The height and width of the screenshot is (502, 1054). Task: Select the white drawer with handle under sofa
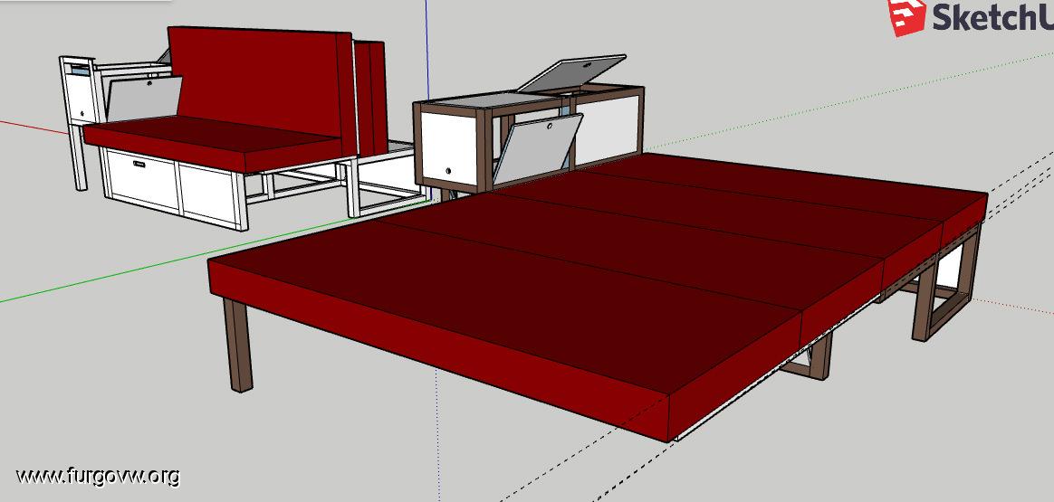(141, 178)
